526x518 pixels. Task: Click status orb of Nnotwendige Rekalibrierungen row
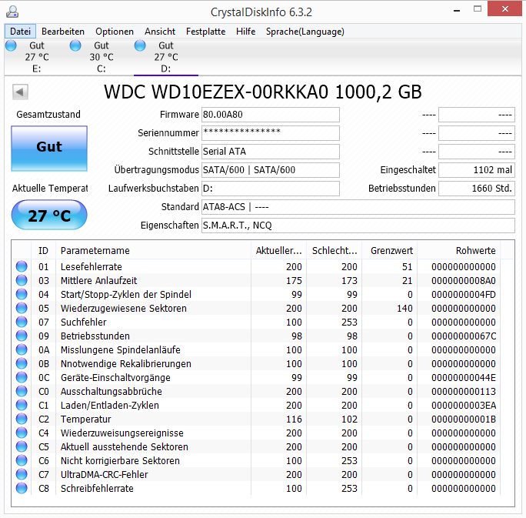(22, 363)
